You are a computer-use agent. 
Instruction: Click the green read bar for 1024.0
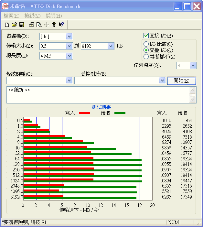click(83, 181)
